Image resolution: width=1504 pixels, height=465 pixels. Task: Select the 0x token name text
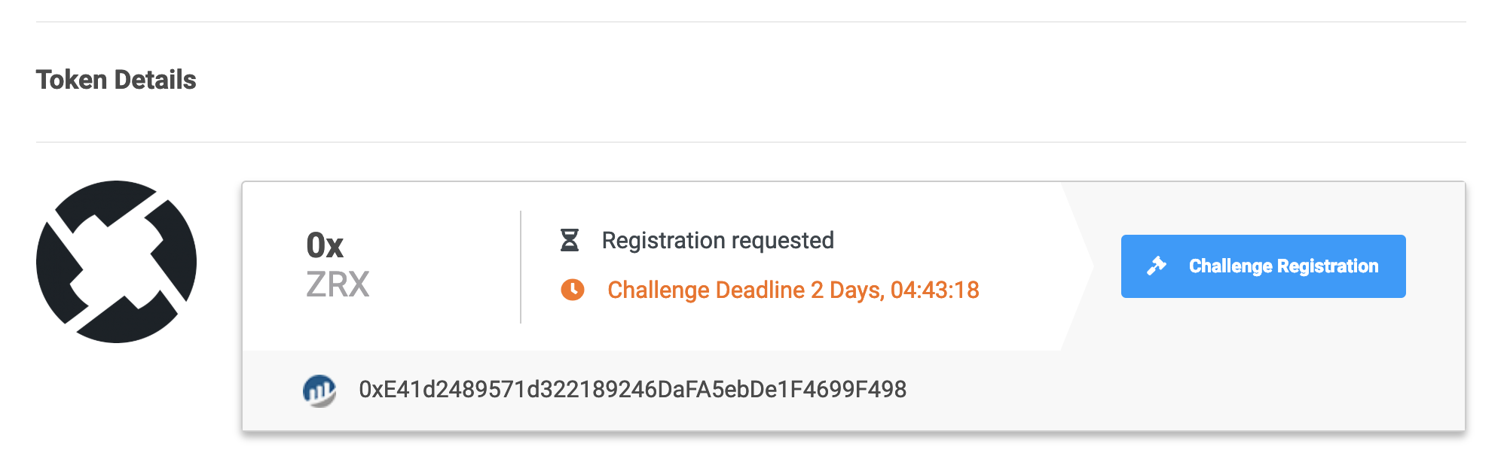coord(325,245)
